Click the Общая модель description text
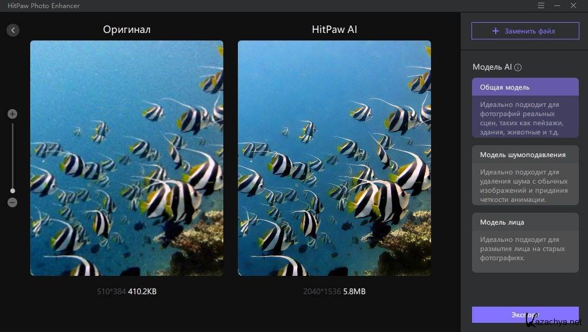This screenshot has width=588, height=332. [x=522, y=118]
